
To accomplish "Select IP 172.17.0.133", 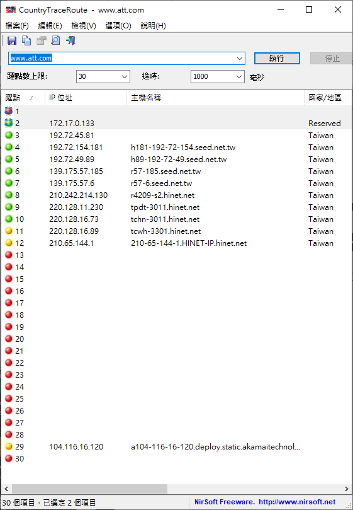I will click(72, 124).
